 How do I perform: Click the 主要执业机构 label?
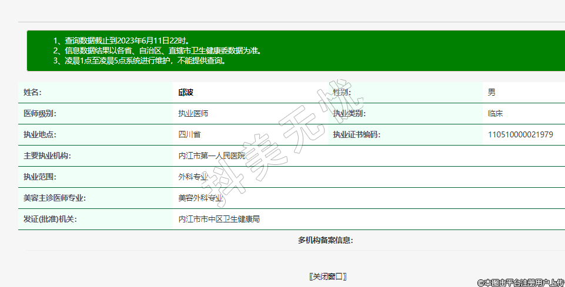(x=47, y=156)
